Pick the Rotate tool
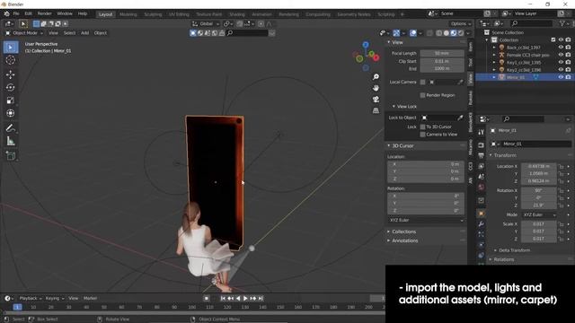The width and height of the screenshot is (575, 323). point(11,87)
